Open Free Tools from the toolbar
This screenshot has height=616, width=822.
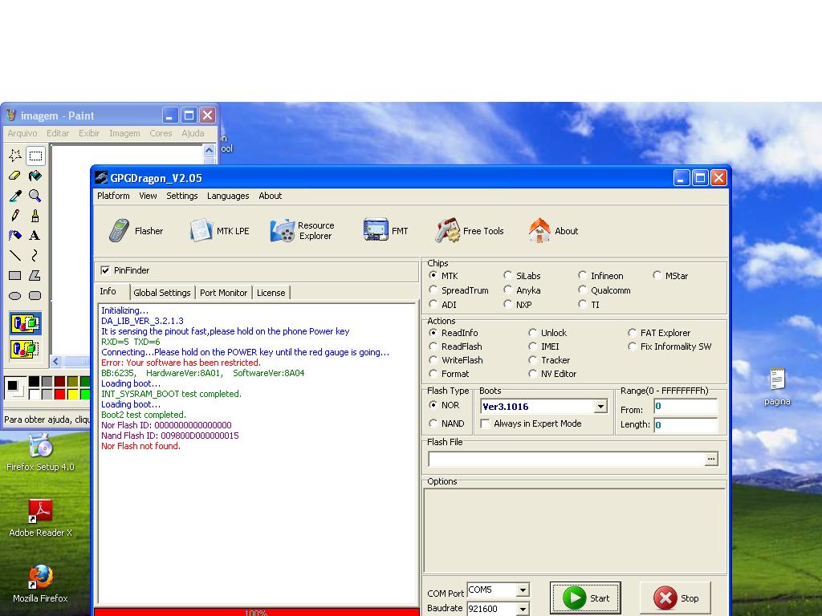469,231
